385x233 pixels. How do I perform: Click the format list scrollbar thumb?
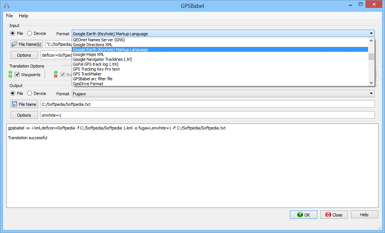click(x=371, y=56)
